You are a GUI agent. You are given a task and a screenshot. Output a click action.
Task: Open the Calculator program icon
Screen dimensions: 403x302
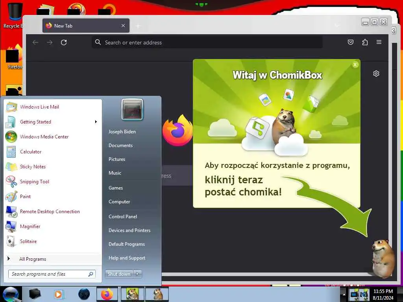click(x=11, y=151)
